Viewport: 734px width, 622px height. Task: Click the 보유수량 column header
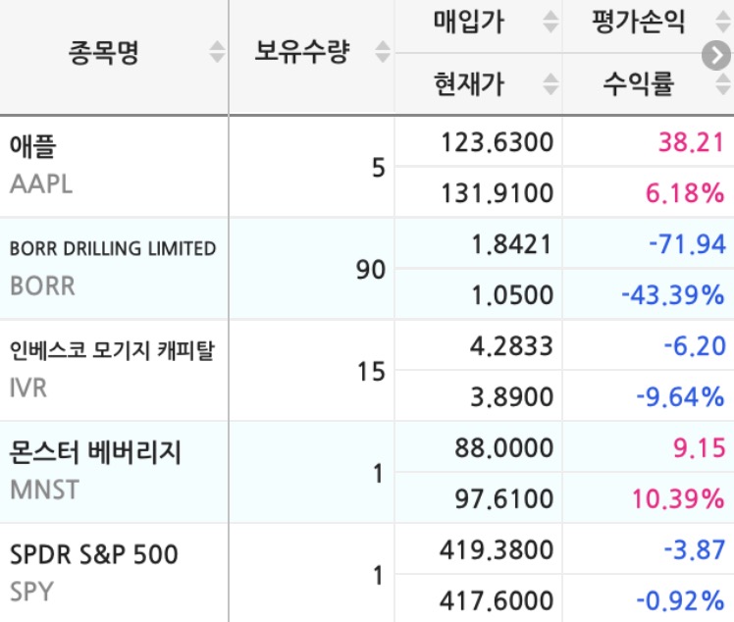point(302,51)
